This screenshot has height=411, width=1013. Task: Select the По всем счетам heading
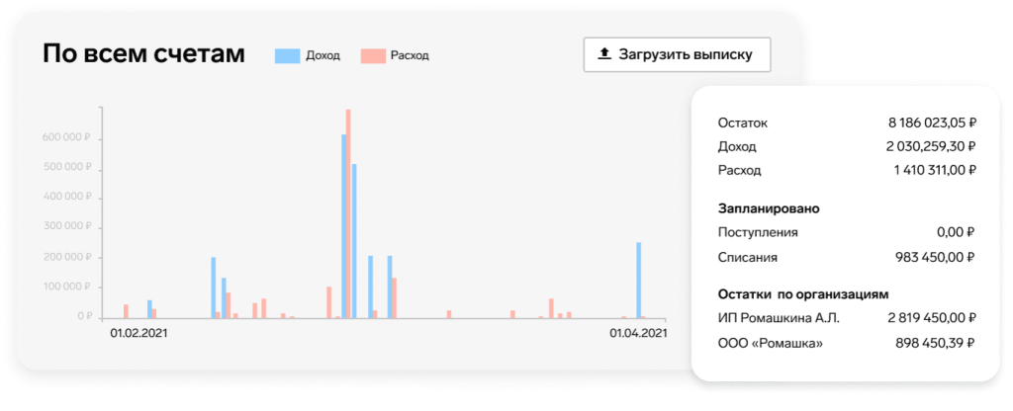143,54
